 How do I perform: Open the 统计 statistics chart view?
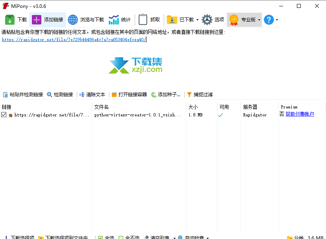coord(120,20)
